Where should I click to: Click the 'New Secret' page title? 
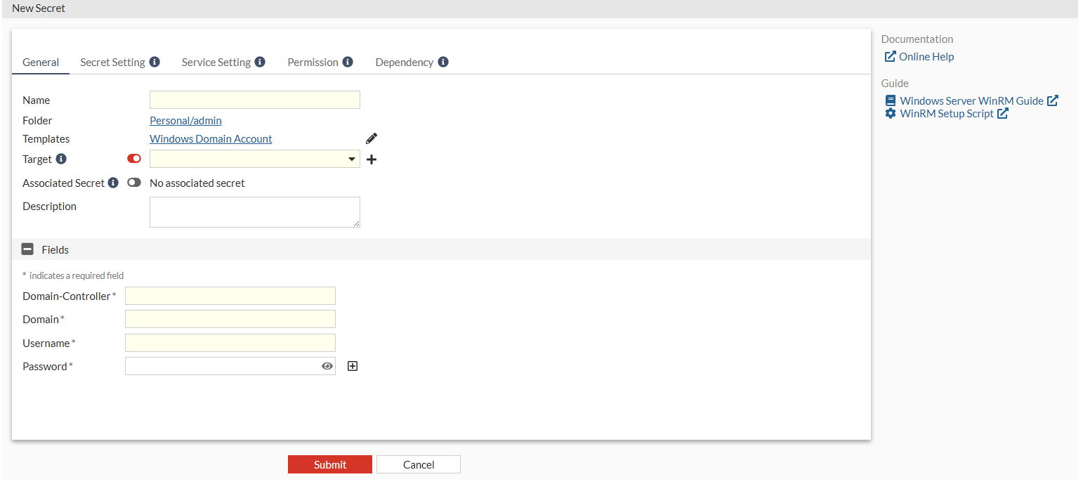click(39, 8)
